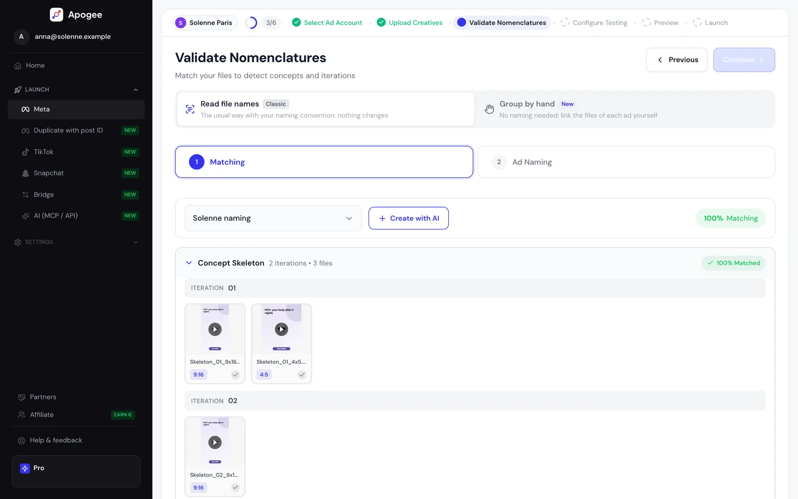Click the Duplicate with post ID icon

click(25, 131)
